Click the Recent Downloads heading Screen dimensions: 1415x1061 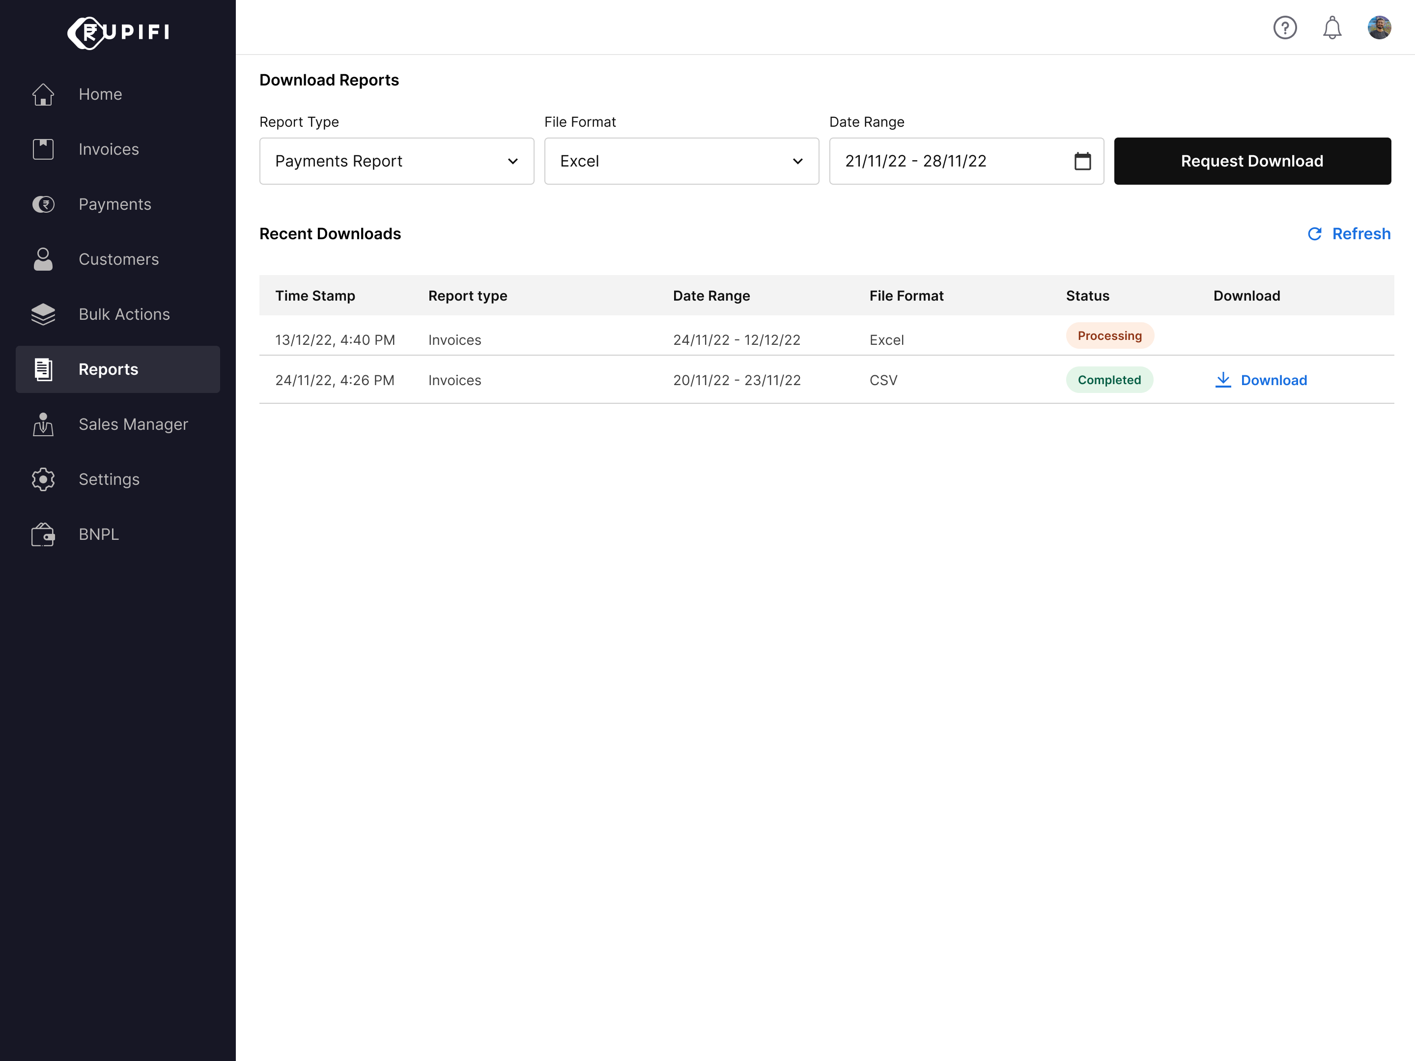coord(330,234)
